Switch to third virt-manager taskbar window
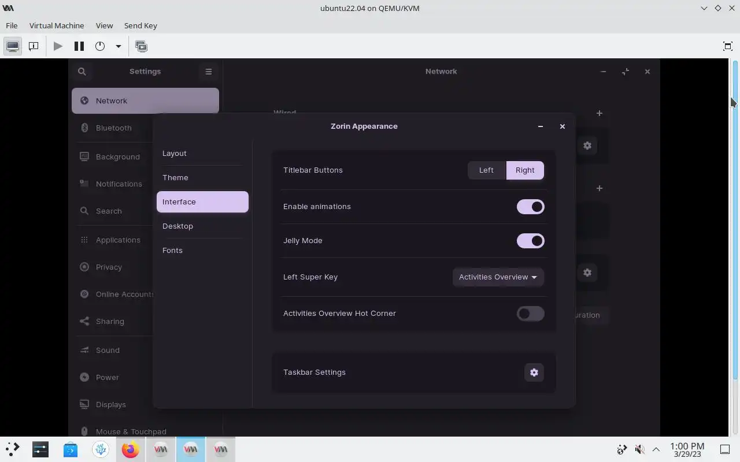The width and height of the screenshot is (740, 462). (221, 449)
